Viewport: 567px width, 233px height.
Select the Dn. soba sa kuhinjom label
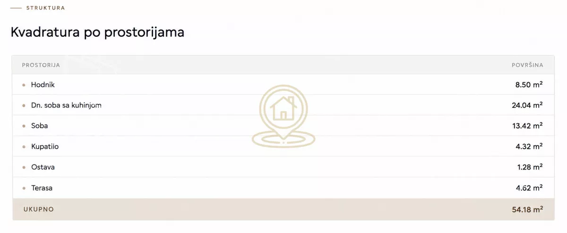[66, 105]
